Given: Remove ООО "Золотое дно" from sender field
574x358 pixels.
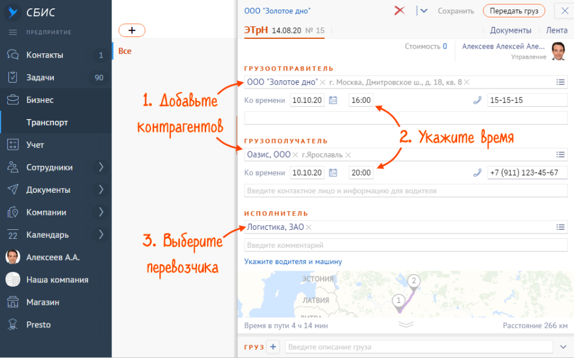Looking at the screenshot, I should point(323,83).
